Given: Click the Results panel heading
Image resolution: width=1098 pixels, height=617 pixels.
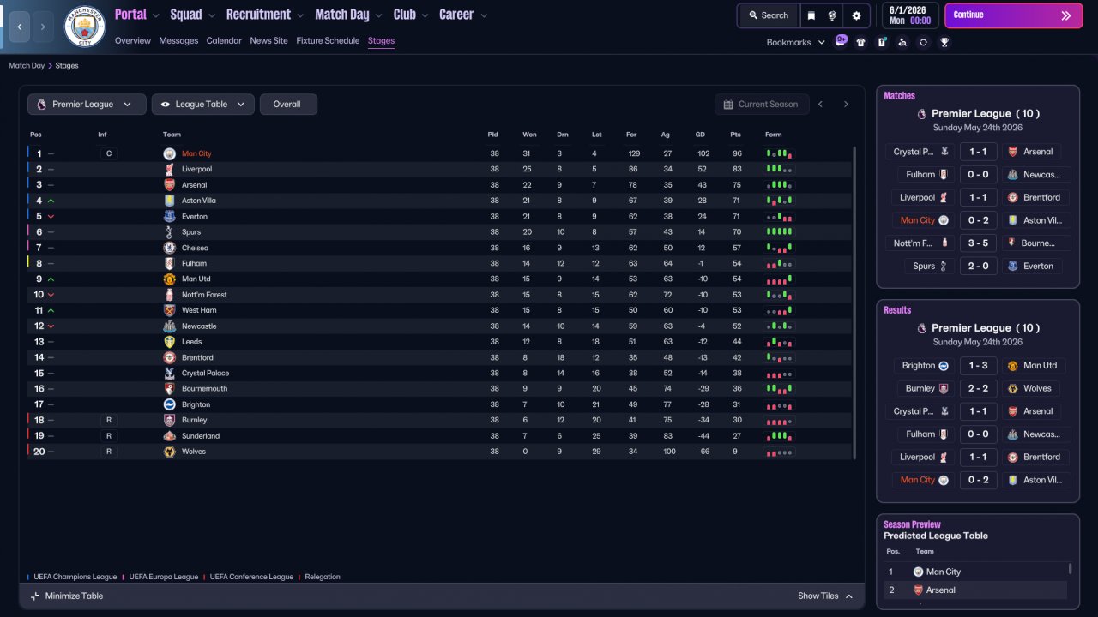Looking at the screenshot, I should (897, 310).
